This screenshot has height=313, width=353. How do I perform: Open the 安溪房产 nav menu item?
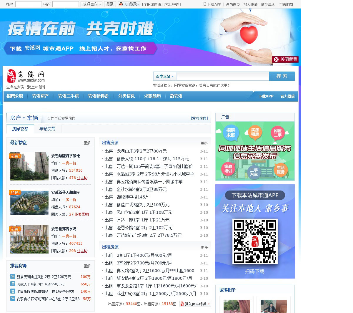click(40, 96)
